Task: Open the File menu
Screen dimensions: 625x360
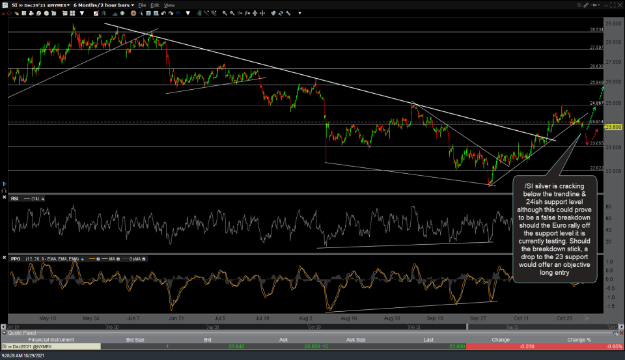Action: [x=141, y=5]
